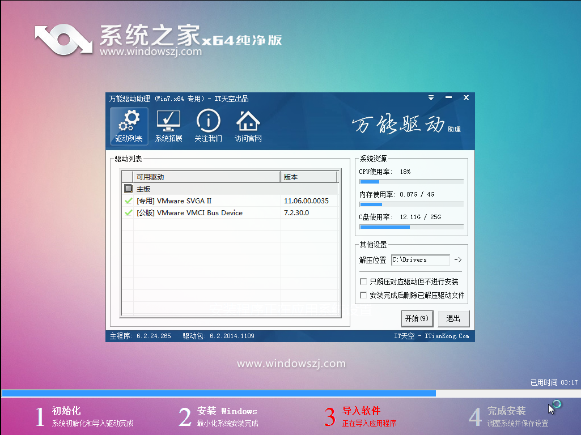Click green check beside VMware VMCI Bus Device
581x435 pixels.
coord(128,213)
